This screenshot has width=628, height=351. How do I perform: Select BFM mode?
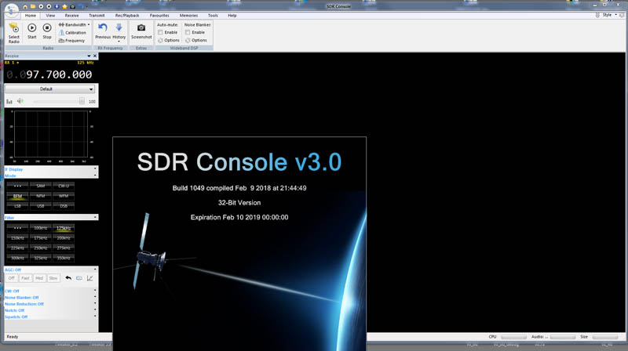click(x=17, y=196)
